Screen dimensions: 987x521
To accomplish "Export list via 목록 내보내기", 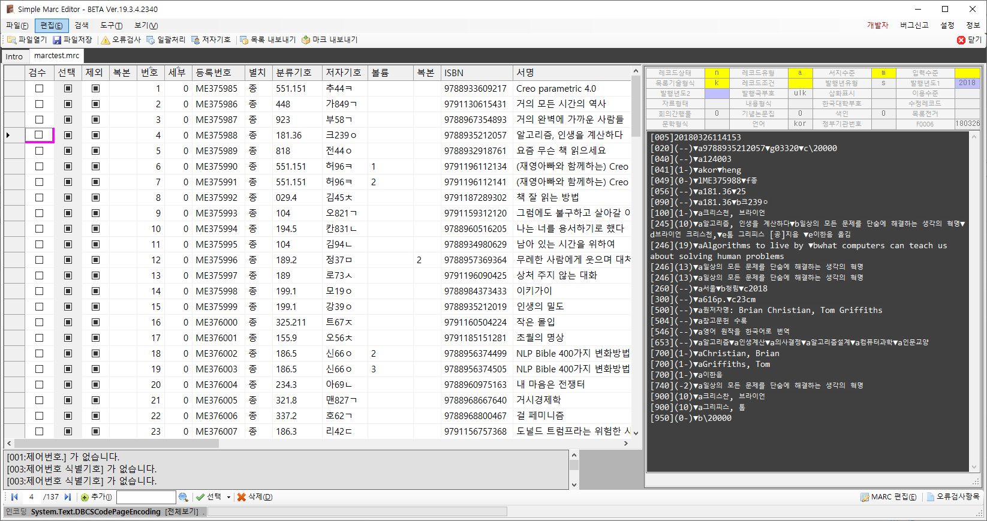I will click(x=268, y=40).
